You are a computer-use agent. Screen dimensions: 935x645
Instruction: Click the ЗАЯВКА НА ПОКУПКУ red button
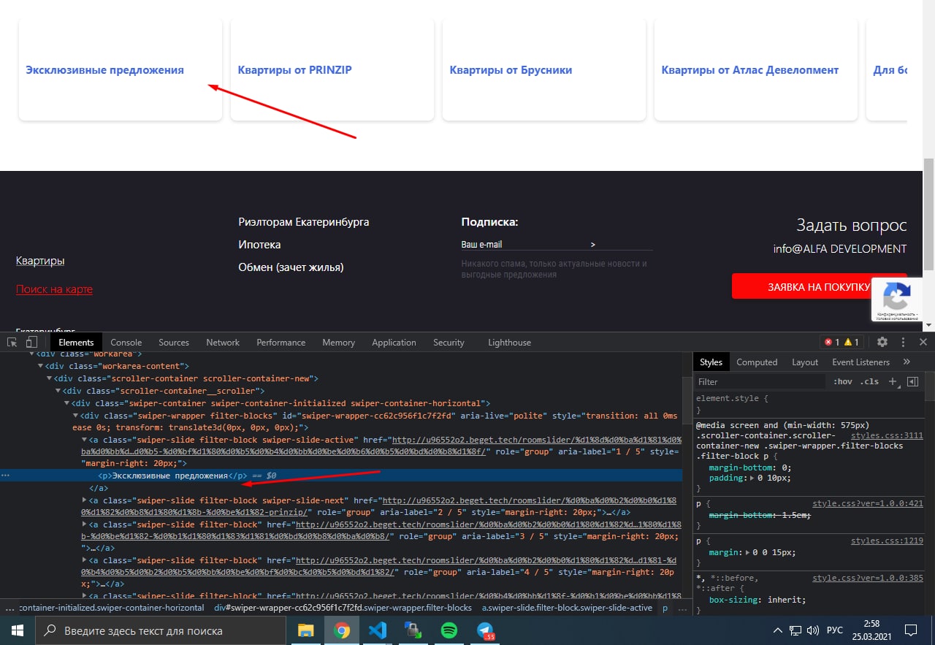point(820,286)
